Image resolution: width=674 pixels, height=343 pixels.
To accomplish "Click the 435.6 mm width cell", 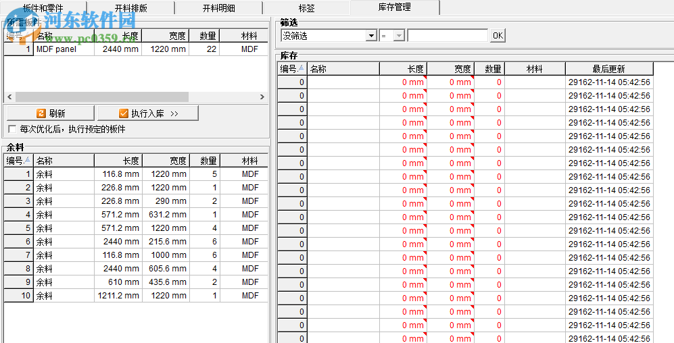I will tap(166, 282).
